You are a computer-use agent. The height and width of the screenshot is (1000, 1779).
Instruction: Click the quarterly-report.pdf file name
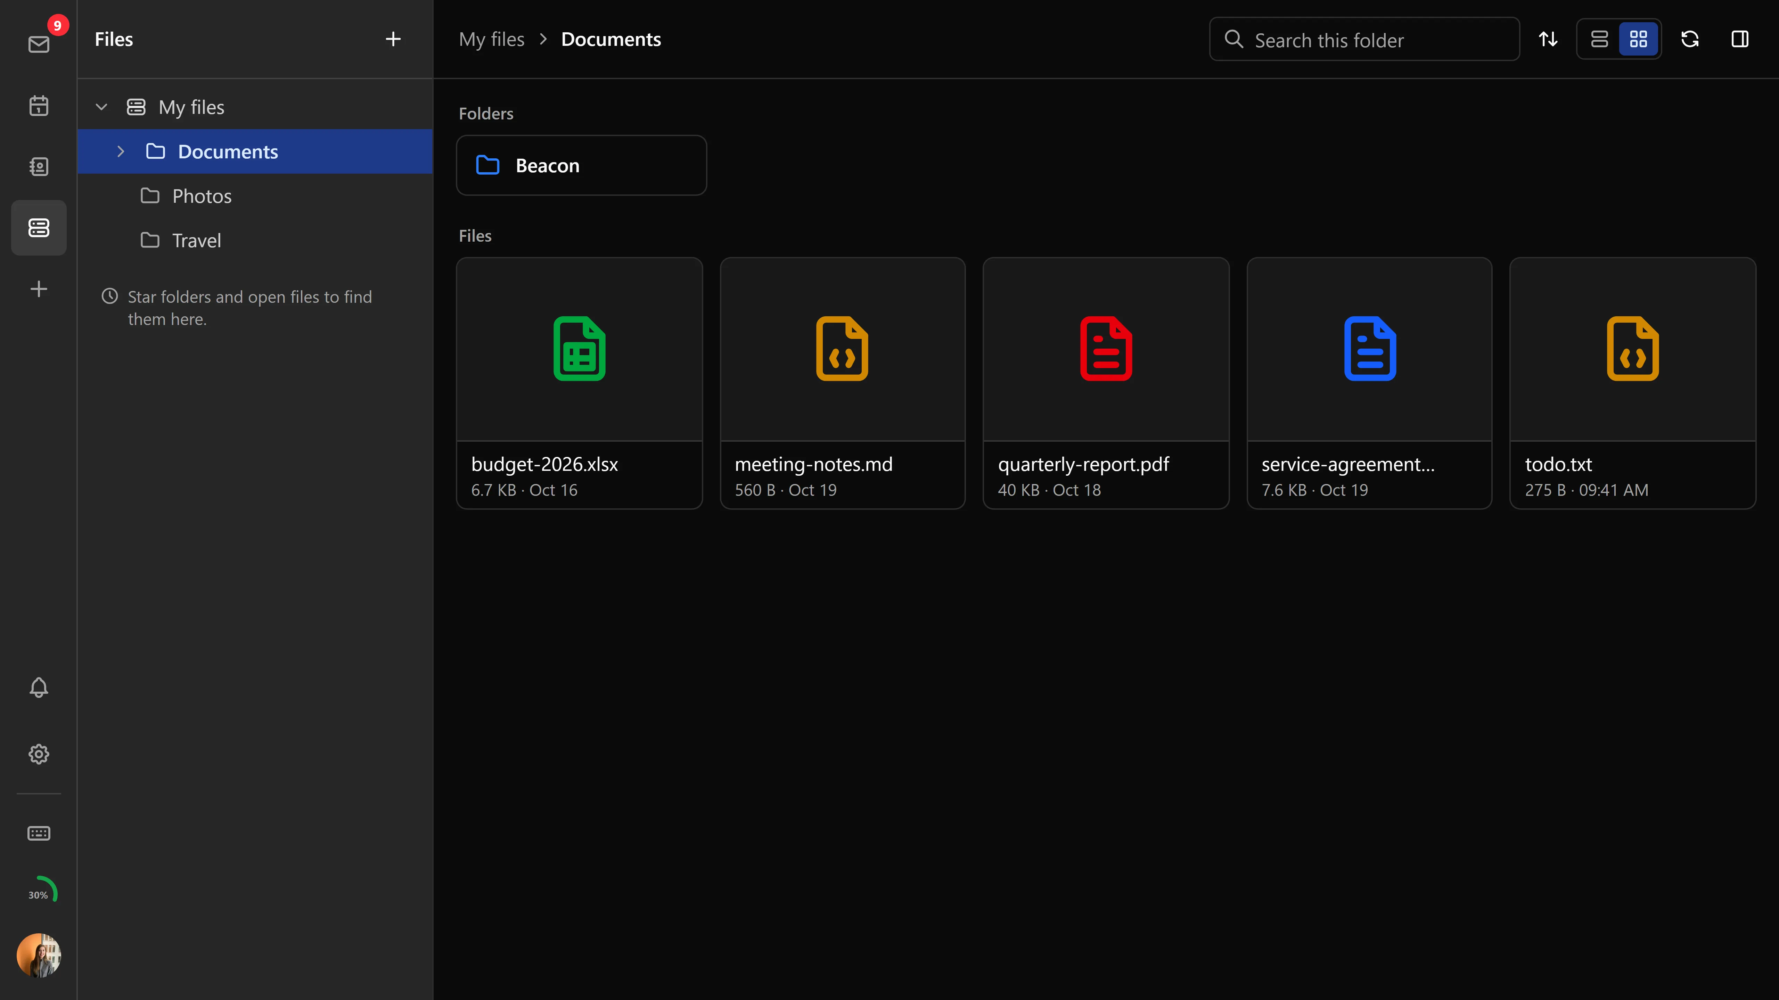tap(1084, 465)
